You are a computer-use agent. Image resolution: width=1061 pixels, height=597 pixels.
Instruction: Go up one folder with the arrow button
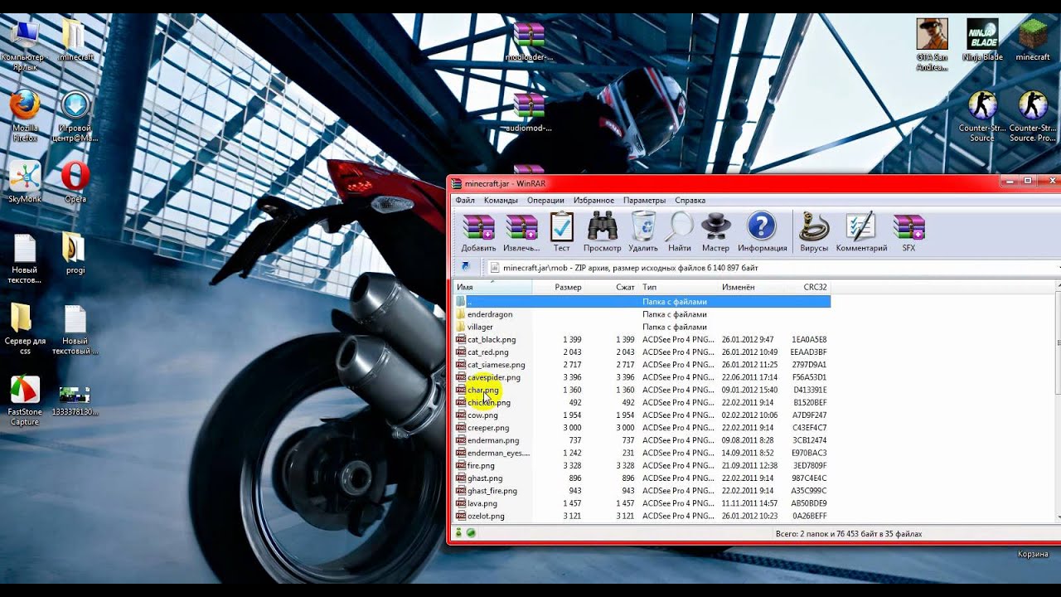[465, 267]
